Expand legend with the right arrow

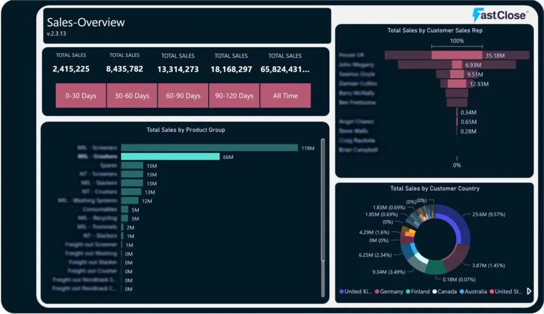(x=529, y=291)
